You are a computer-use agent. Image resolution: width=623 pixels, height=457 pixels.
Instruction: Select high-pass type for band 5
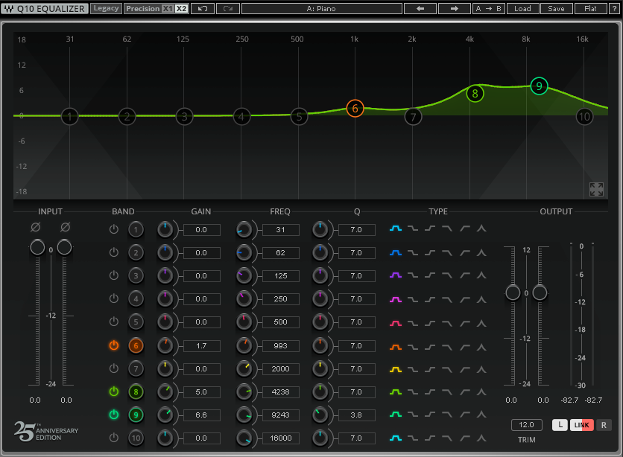465,323
